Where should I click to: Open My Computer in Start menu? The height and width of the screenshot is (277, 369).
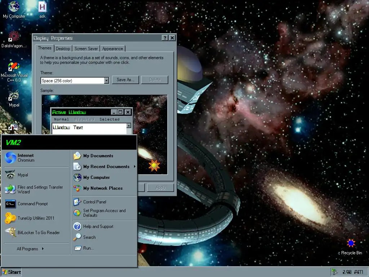104,177
